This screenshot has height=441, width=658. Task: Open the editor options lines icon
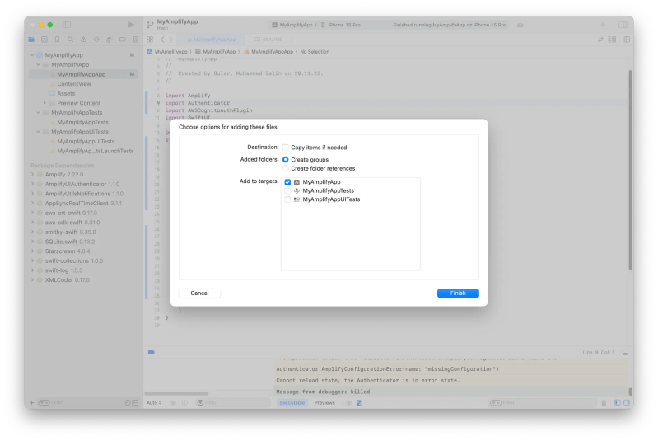pos(612,40)
